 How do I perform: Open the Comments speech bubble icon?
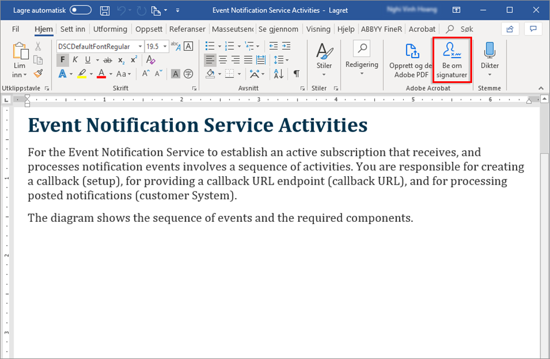point(533,29)
